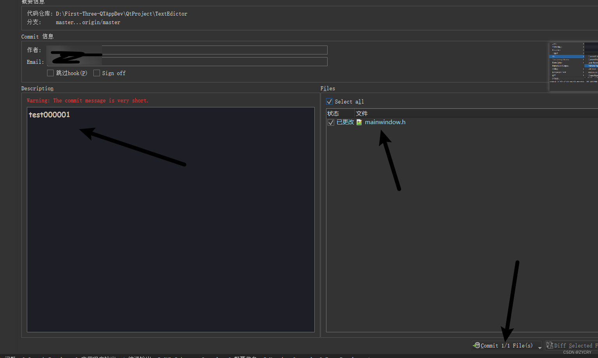This screenshot has width=598, height=358.
Task: Click the commit message too short warning
Action: [88, 100]
